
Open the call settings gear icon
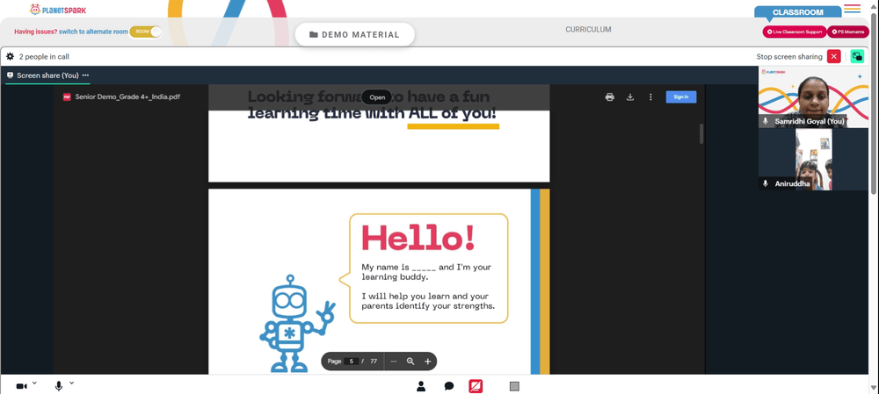[10, 56]
